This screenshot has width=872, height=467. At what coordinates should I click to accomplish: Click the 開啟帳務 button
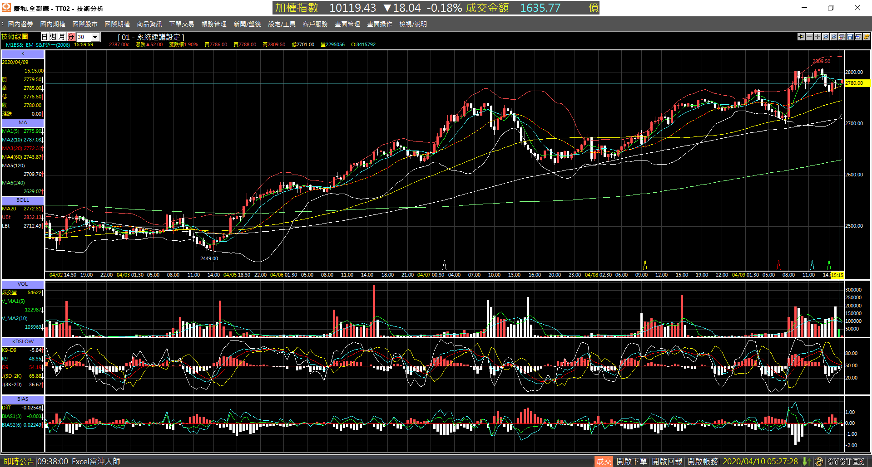[x=703, y=462]
